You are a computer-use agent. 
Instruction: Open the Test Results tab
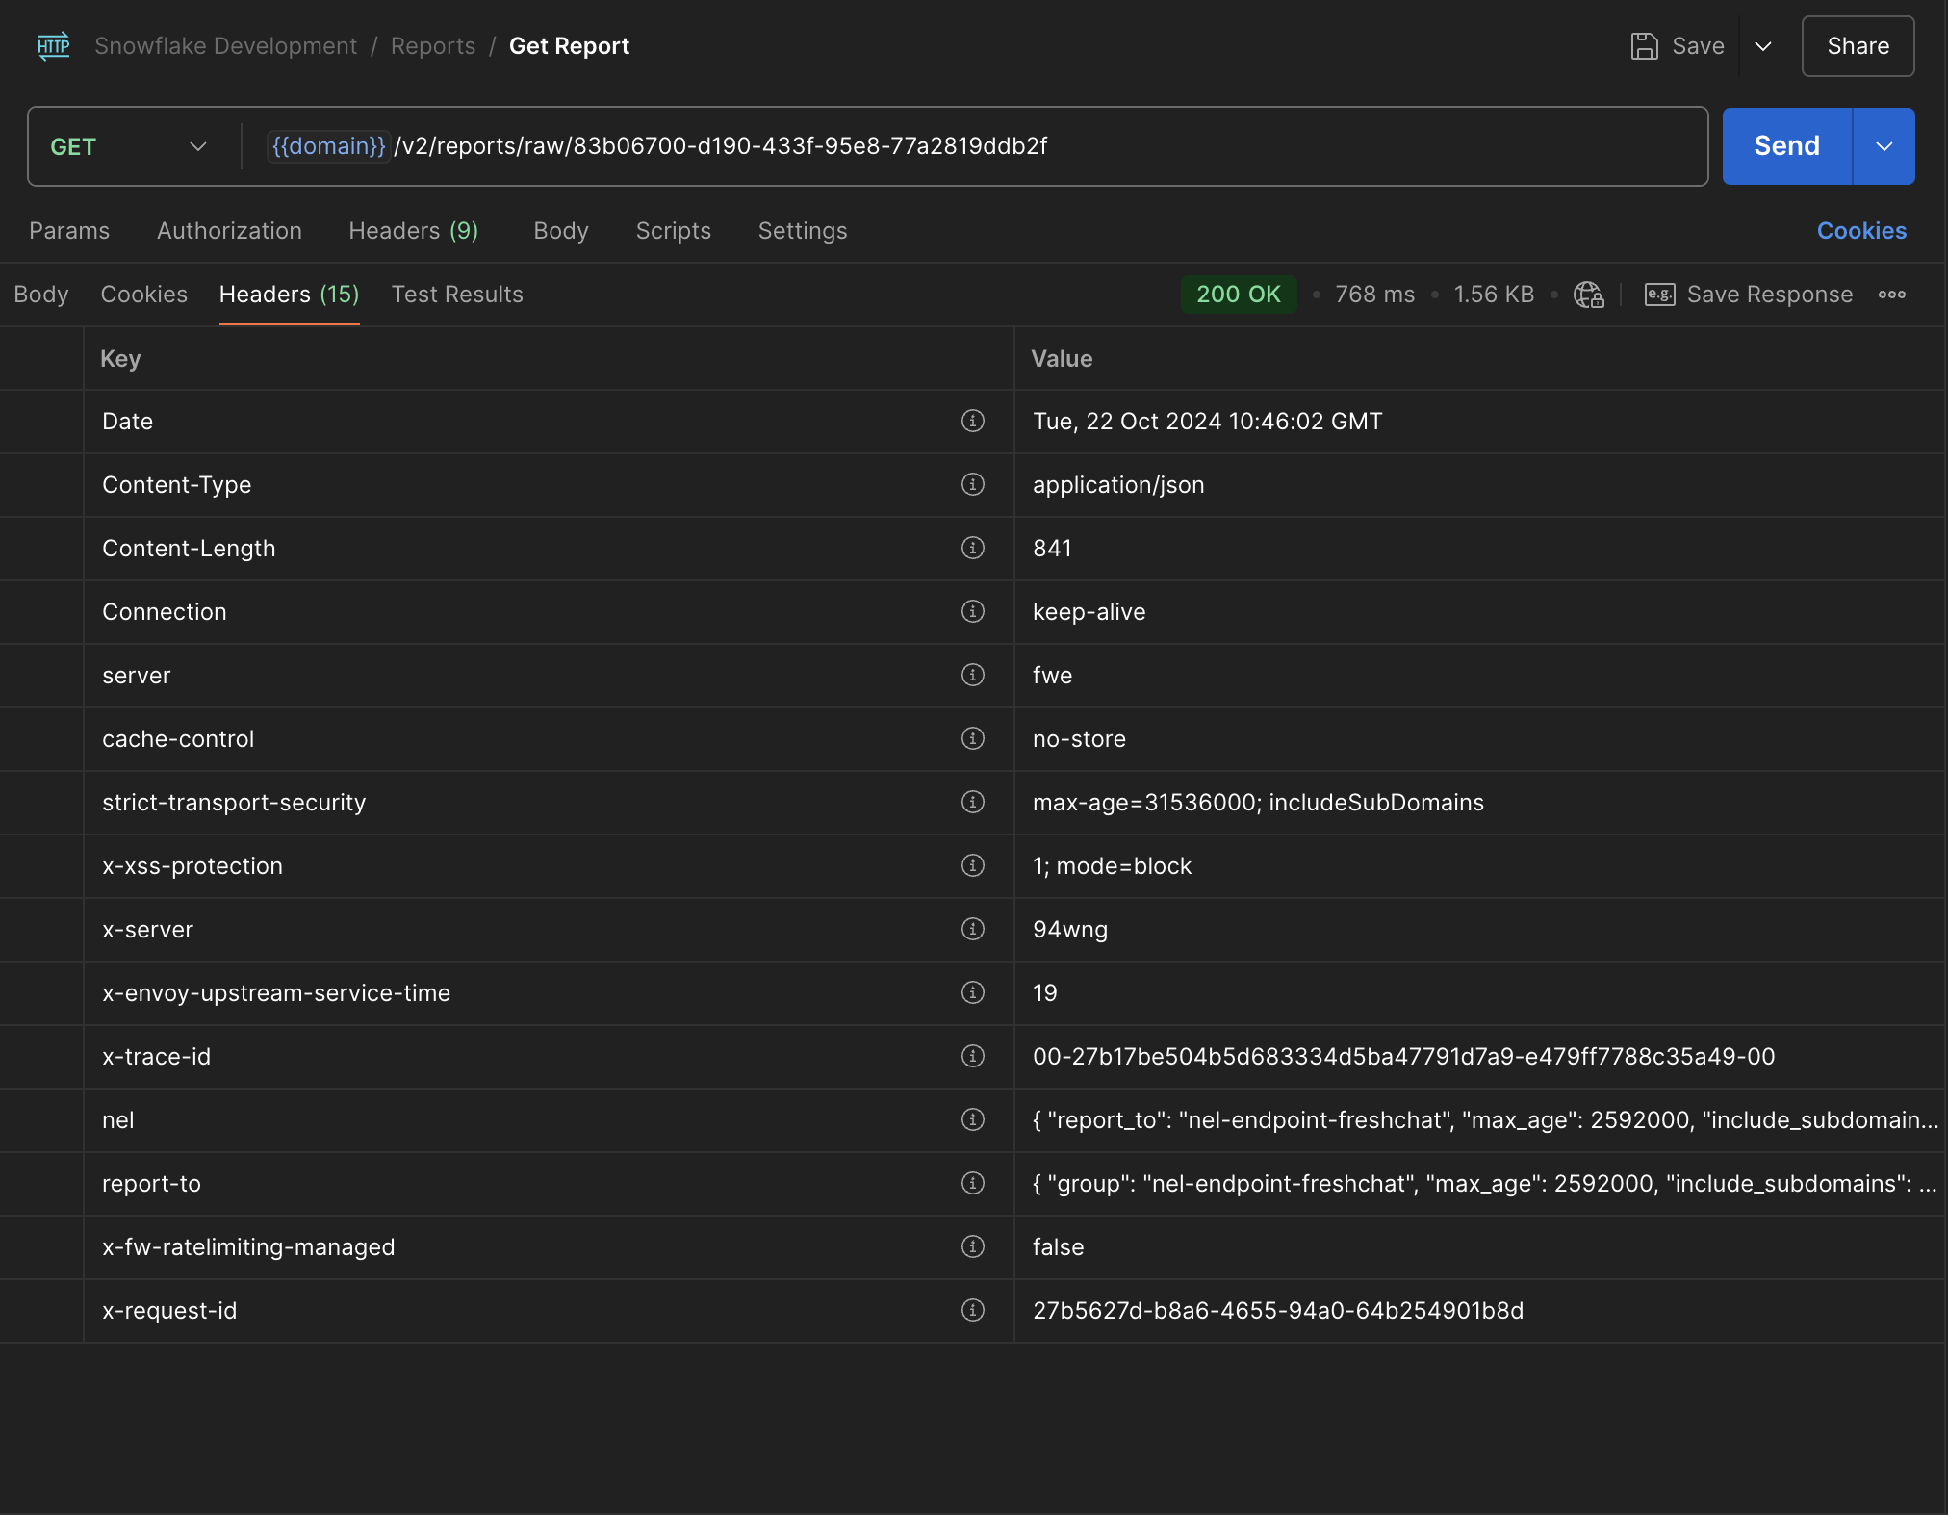[457, 295]
